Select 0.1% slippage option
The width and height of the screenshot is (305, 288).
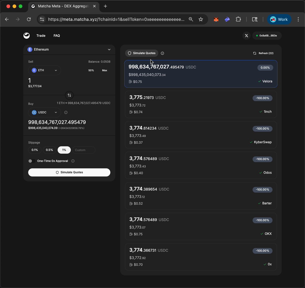pos(35,150)
